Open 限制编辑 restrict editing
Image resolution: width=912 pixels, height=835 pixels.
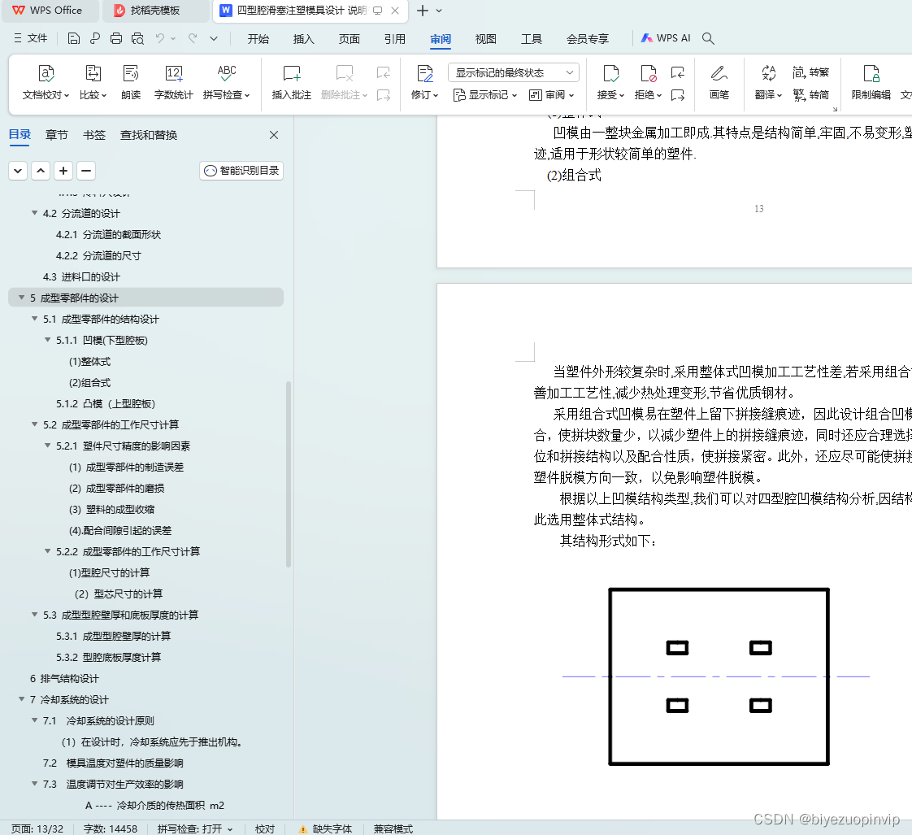pyautogui.click(x=871, y=82)
